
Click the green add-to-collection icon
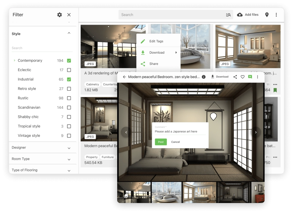click(250, 77)
